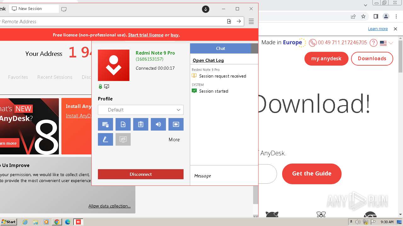Toggle session recording permission button
The width and height of the screenshot is (403, 226).
coord(176,124)
